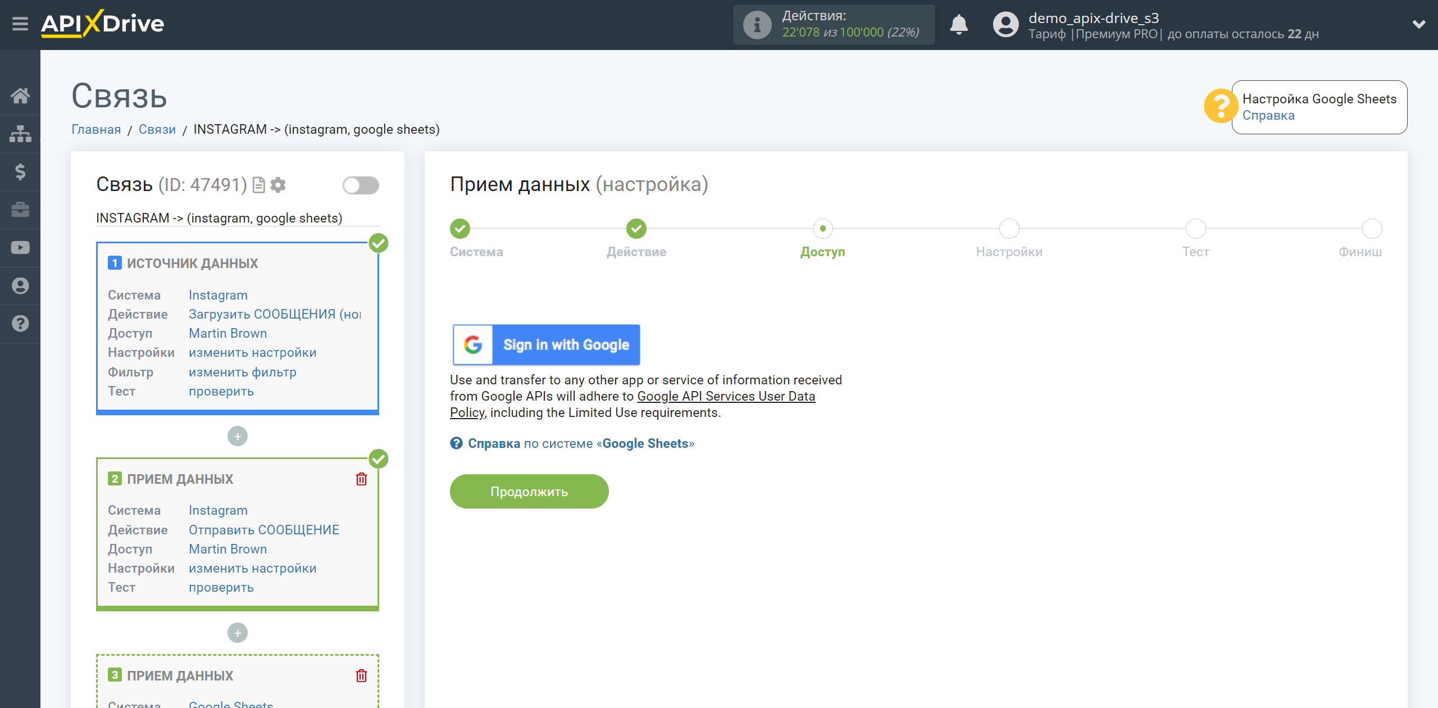This screenshot has width=1438, height=708.
Task: Click the Sign in with Google button
Action: click(545, 345)
